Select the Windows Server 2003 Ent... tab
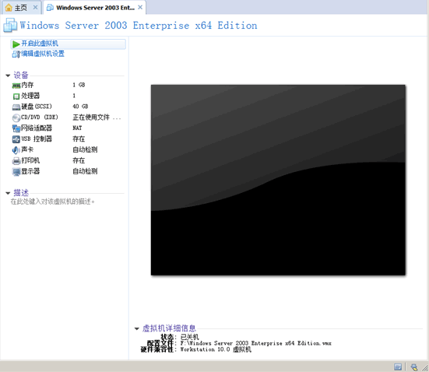Image resolution: width=429 pixels, height=372 pixels. pos(95,8)
